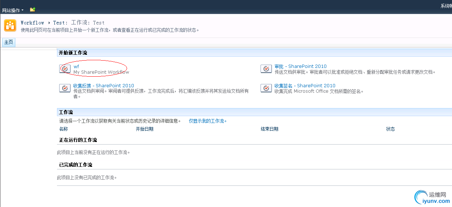Viewport: 452px width, 207px height.
Task: Click the 收集签名 workflow icon
Action: pyautogui.click(x=266, y=88)
